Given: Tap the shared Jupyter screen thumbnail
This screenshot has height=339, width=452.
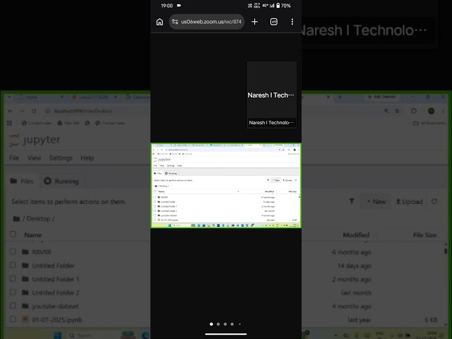Looking at the screenshot, I should [226, 185].
